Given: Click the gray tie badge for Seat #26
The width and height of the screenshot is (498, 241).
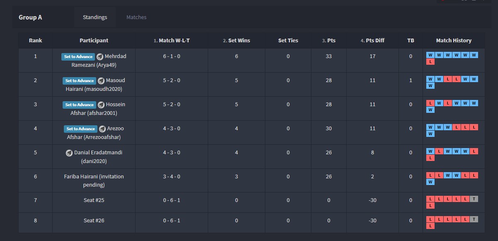Looking at the screenshot, I should 474,219.
